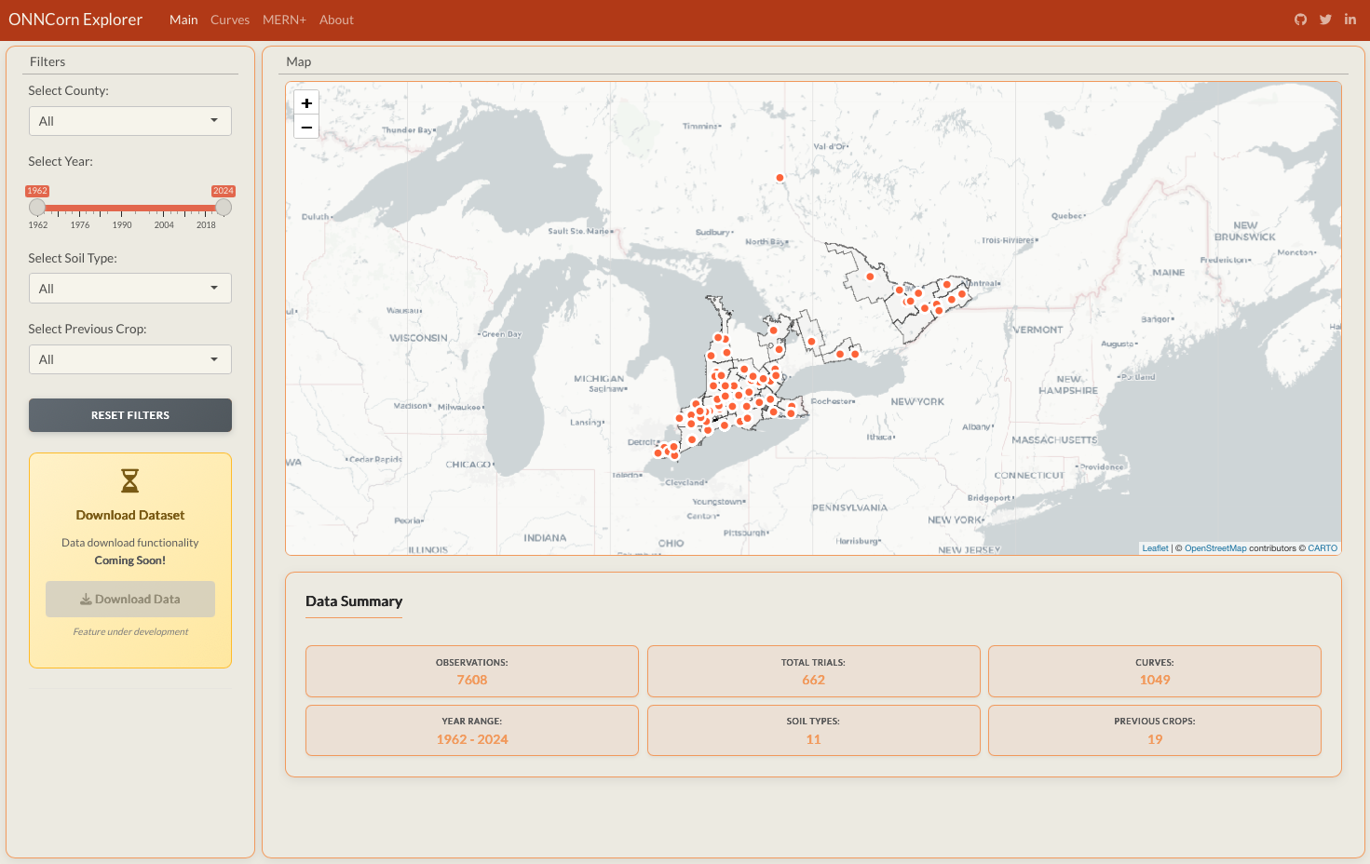Open the MERN+ navigation item
This screenshot has width=1370, height=864.
(x=284, y=20)
